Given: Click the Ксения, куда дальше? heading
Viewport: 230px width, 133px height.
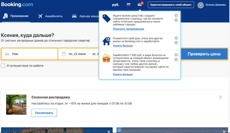Looking at the screenshot, I should [x=27, y=35].
